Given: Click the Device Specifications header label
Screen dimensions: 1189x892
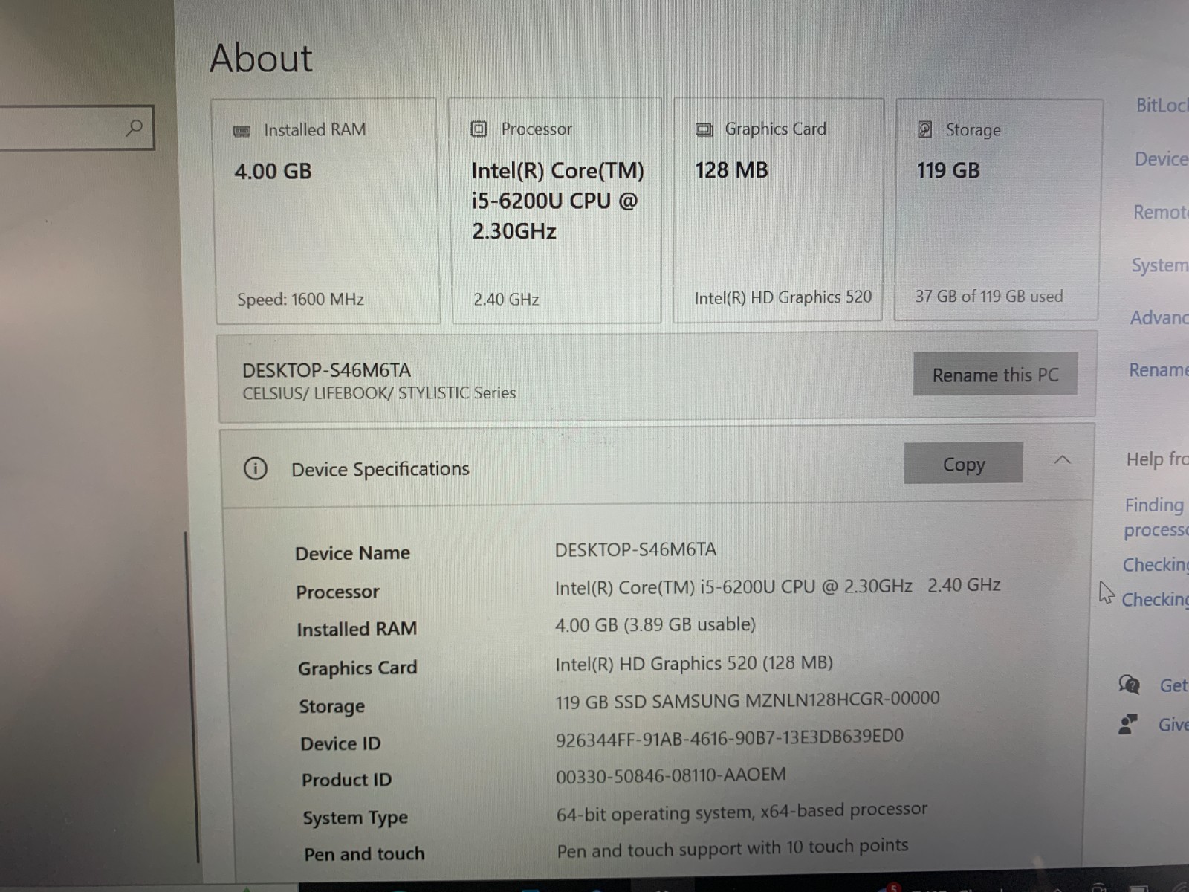Looking at the screenshot, I should pos(380,469).
